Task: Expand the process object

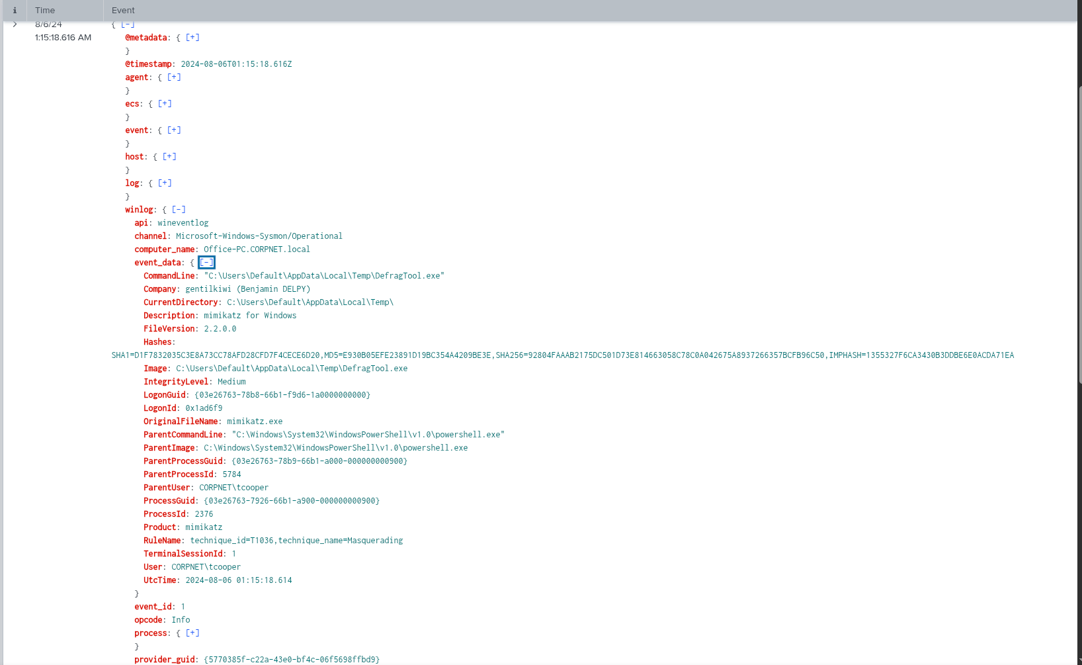Action: coord(192,633)
